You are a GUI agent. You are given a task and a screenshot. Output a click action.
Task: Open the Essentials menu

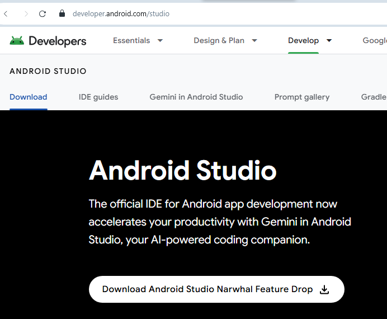point(131,40)
